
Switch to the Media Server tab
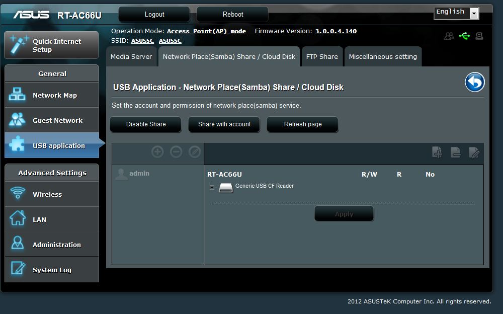pos(131,56)
